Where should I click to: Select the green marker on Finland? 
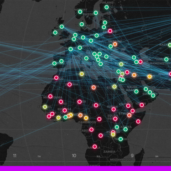point(107,7)
